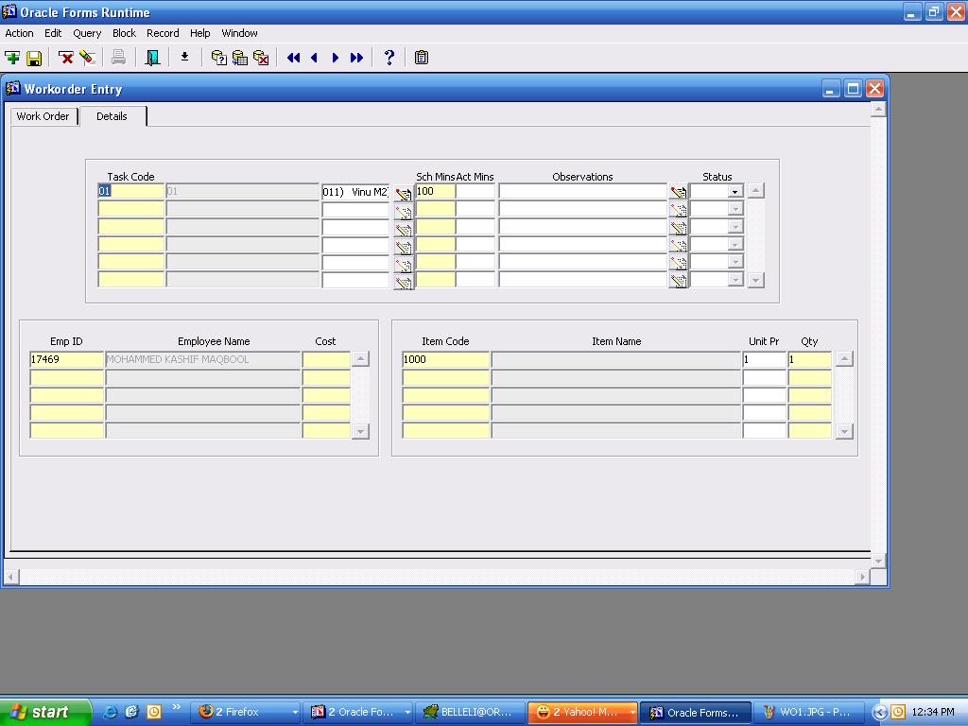Click the Windows start button

[x=45, y=712]
